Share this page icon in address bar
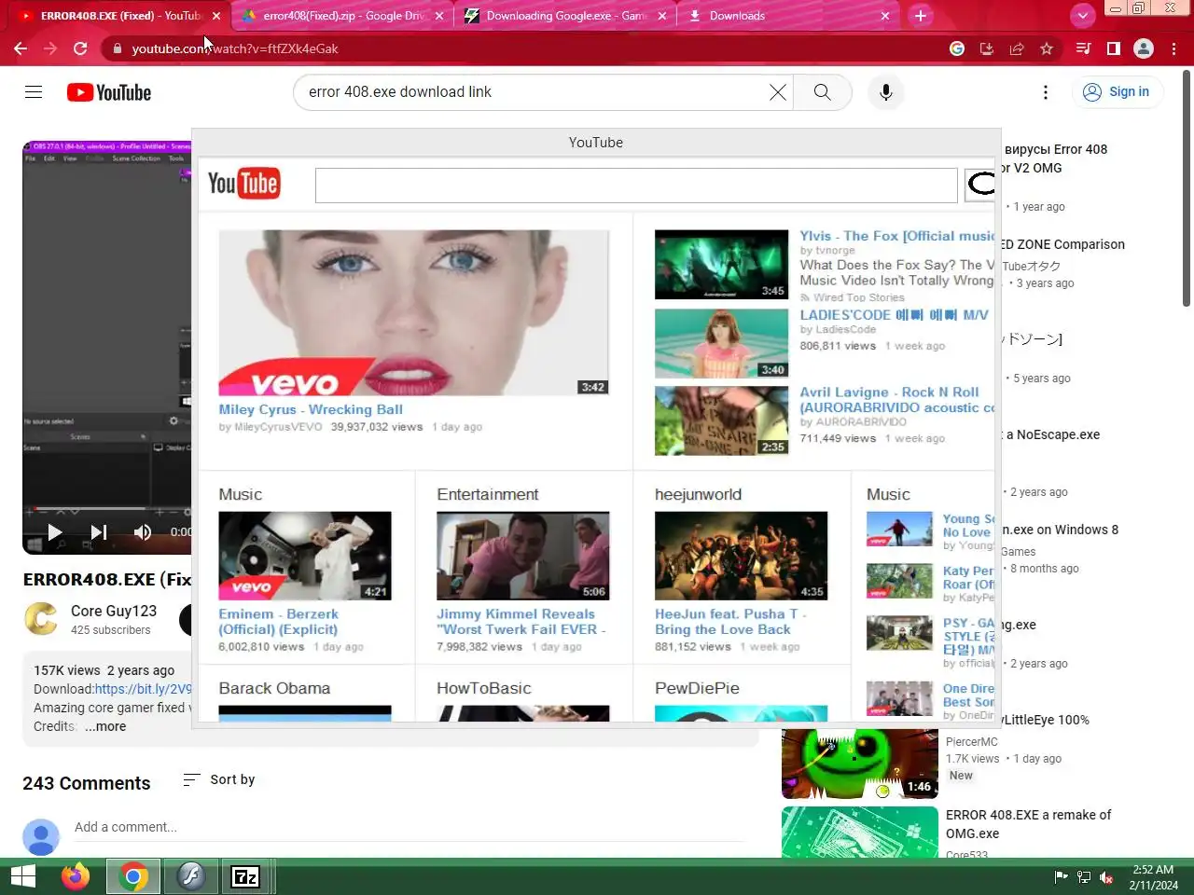Viewport: 1194px width, 895px height. click(x=1017, y=48)
